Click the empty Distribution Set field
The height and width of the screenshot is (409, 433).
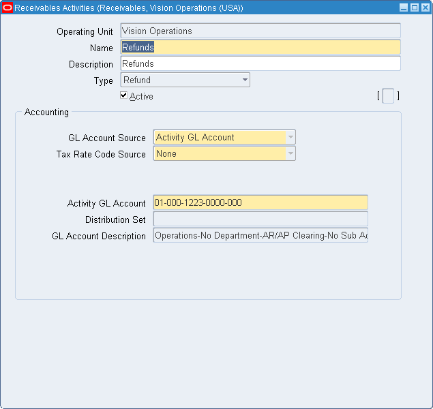[x=260, y=219]
